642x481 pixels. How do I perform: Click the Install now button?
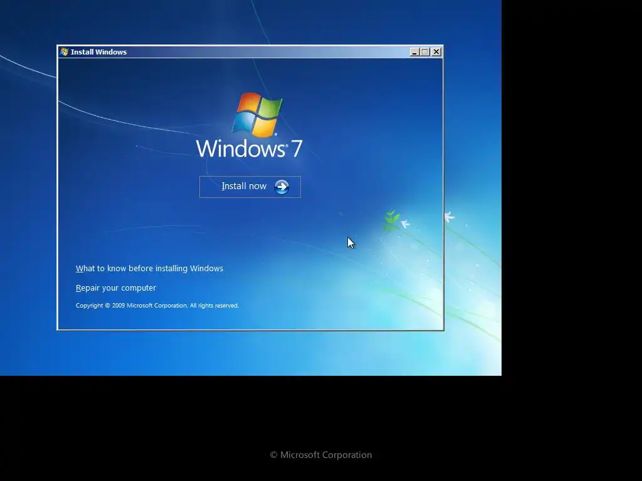pos(250,187)
